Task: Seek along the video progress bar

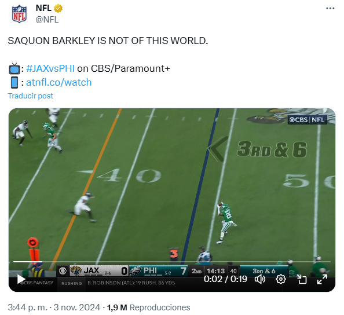Action: (172, 262)
